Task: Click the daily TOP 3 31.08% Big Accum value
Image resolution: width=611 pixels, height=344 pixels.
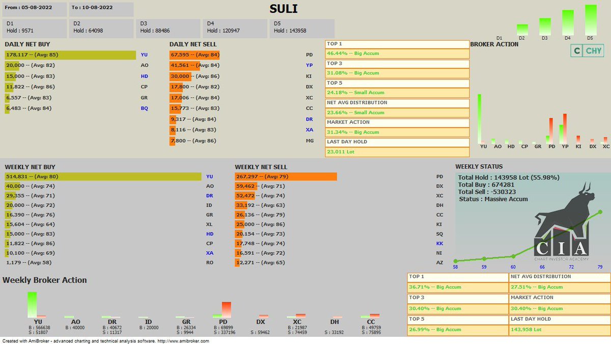Action: pos(397,73)
